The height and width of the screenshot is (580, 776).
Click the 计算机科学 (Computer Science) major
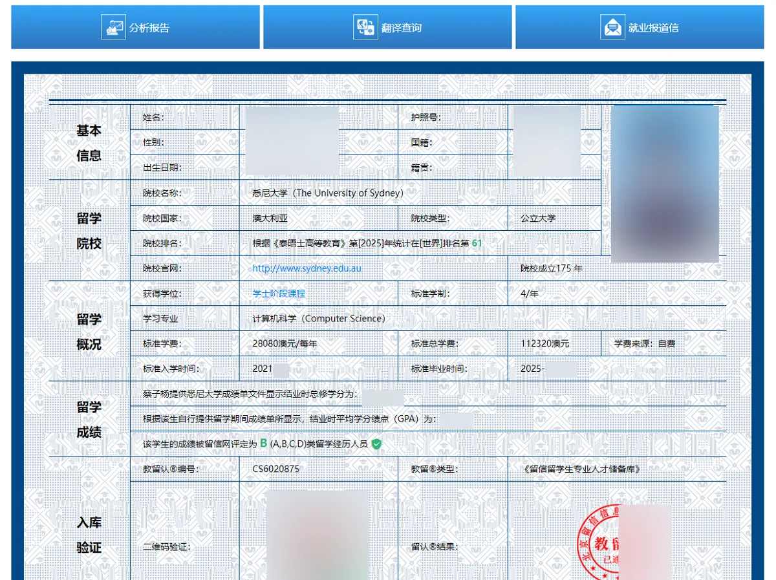(319, 319)
